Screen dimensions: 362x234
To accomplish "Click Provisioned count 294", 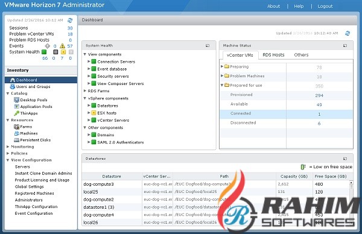I will click(319, 95).
